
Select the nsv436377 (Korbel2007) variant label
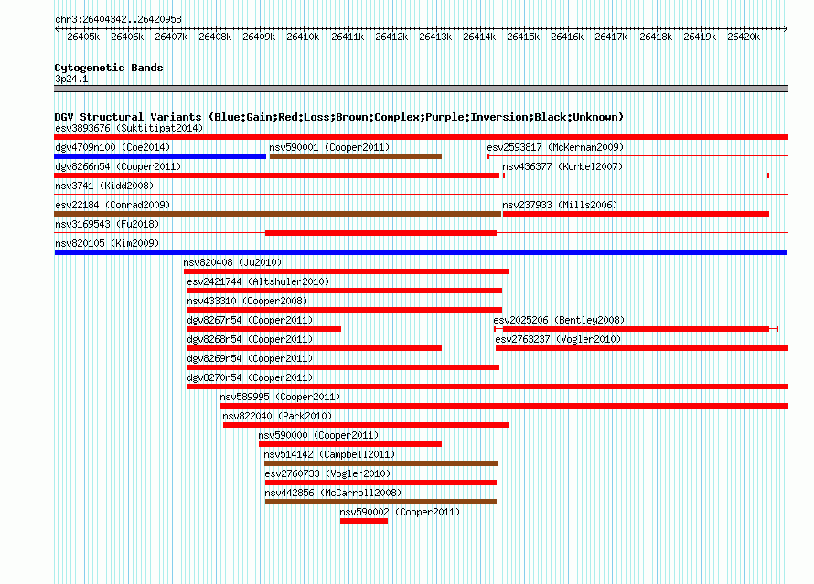point(562,166)
